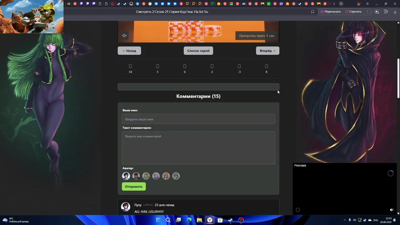
Task: Go to next episode with Вперёд button
Action: 267,51
